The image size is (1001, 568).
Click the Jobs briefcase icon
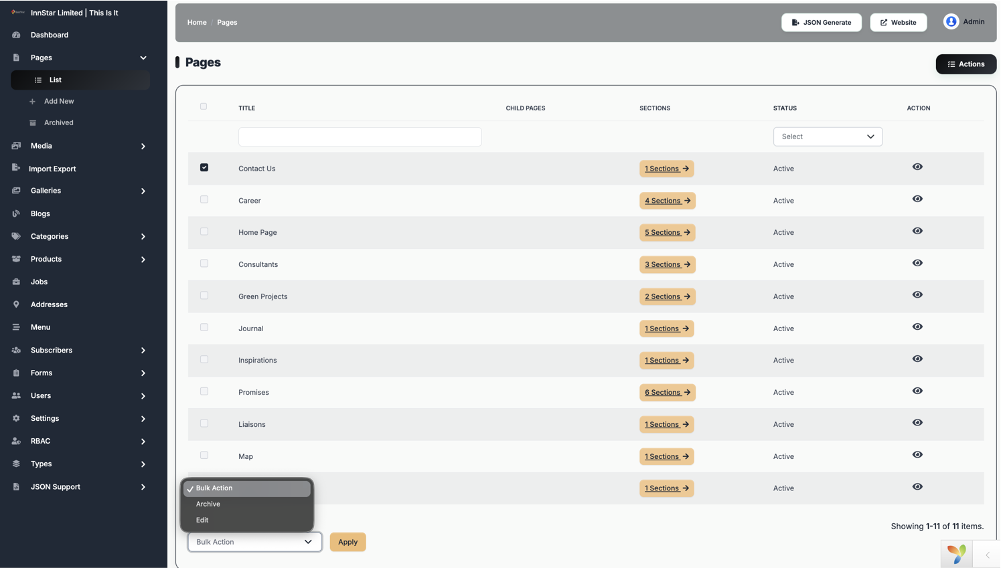pyautogui.click(x=16, y=282)
